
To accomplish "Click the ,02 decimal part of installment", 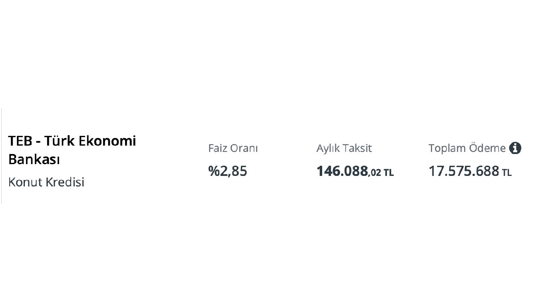I will [x=375, y=173].
